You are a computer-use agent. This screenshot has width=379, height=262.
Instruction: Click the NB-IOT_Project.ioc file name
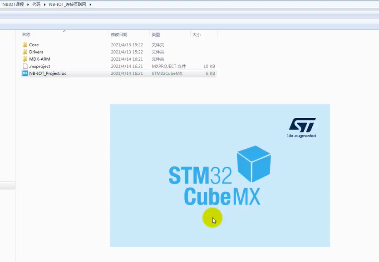tap(48, 73)
